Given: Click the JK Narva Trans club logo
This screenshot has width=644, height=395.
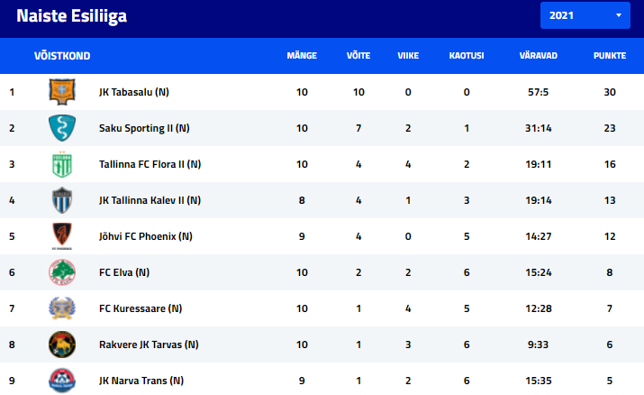Looking at the screenshot, I should (62, 381).
